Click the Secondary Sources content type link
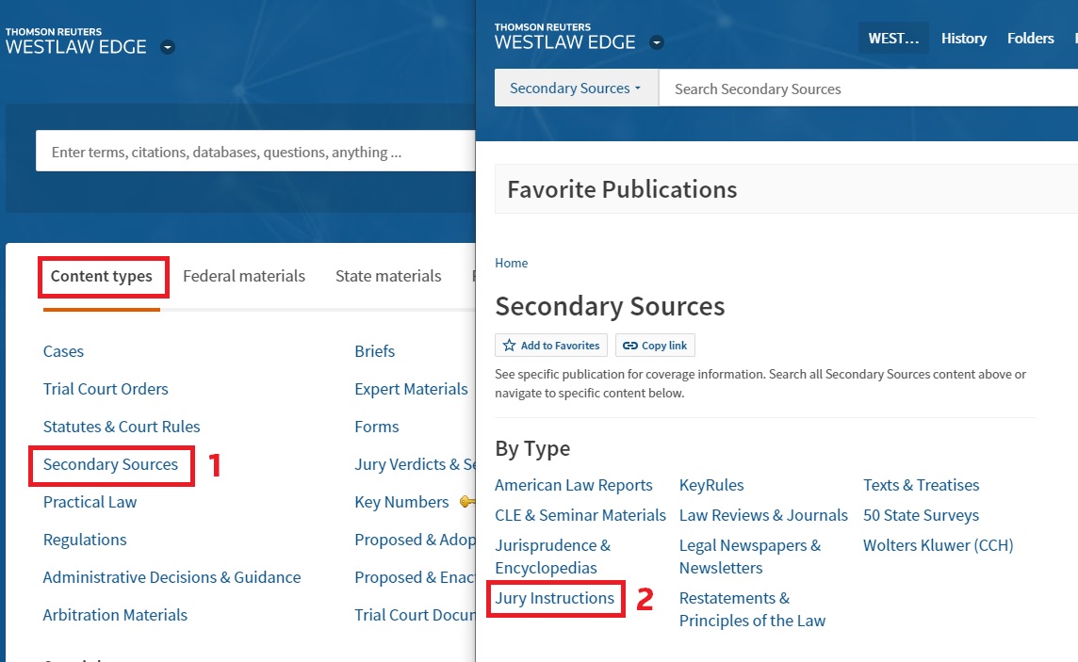The height and width of the screenshot is (662, 1078). click(110, 464)
